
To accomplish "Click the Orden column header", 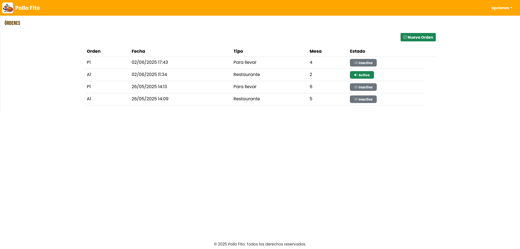I will point(93,51).
